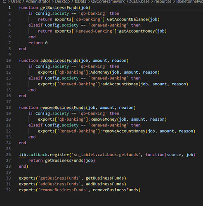Click 'removeAccountMoney' on line 22
The width and height of the screenshot is (203, 206).
coord(124,131)
